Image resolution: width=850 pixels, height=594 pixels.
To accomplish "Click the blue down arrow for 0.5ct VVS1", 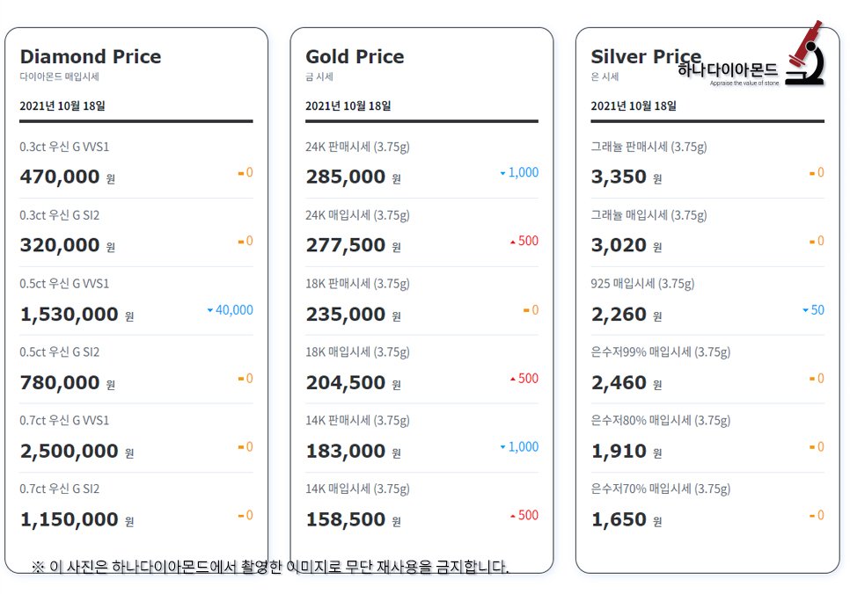I will [210, 310].
